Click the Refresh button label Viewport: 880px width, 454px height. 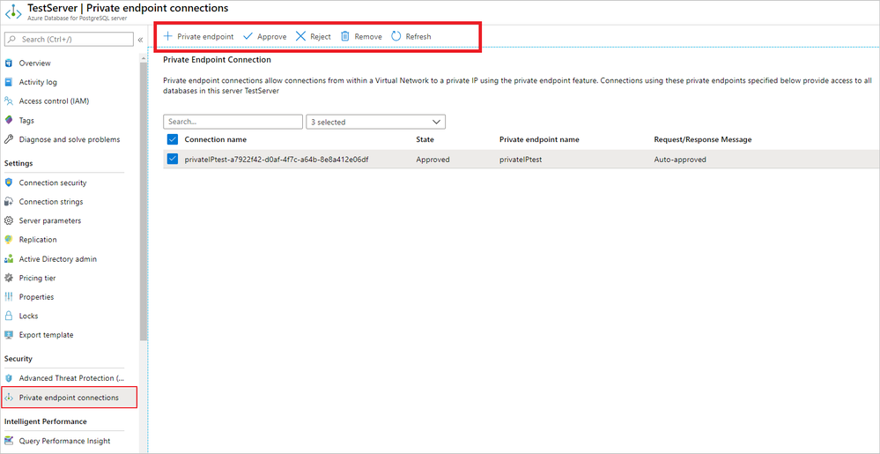pyautogui.click(x=418, y=36)
